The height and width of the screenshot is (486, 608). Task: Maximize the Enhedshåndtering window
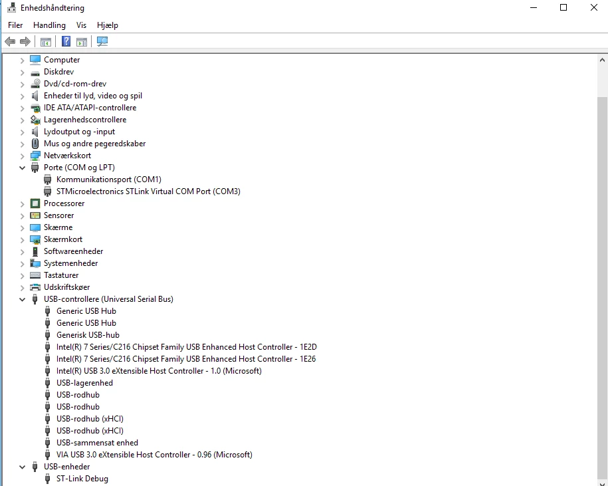(563, 7)
